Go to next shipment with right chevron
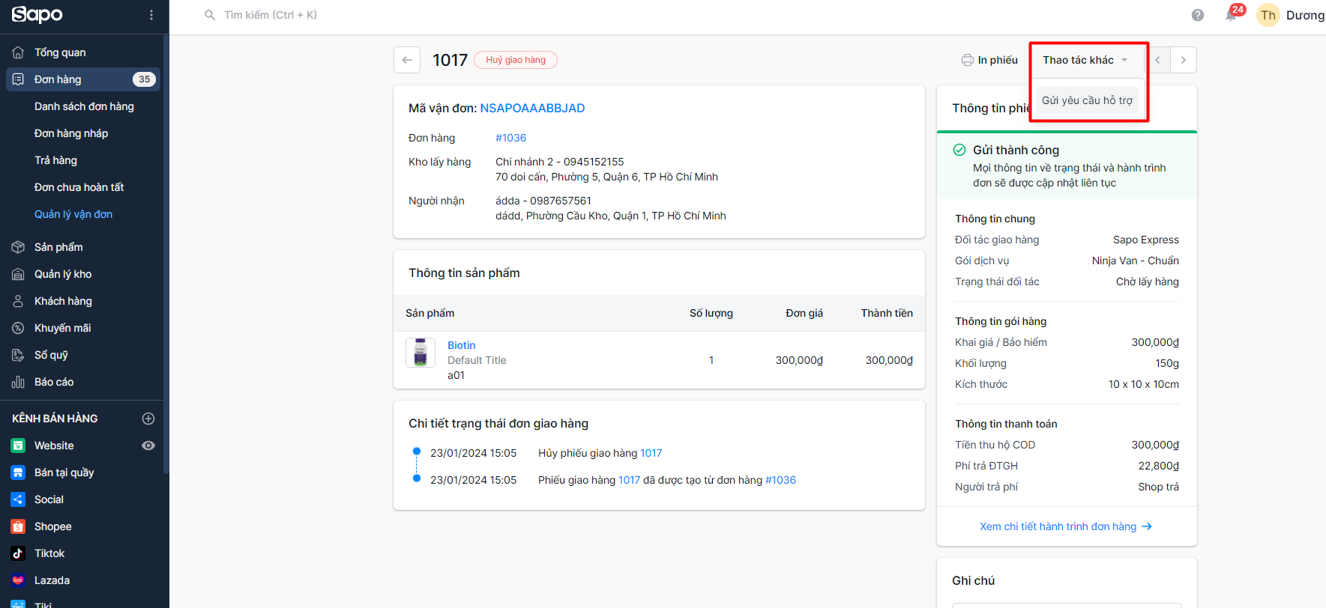Viewport: 1326px width, 608px height. (1183, 60)
